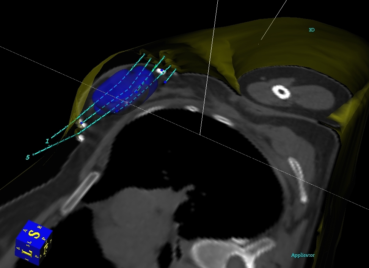
Task: Click the Applicator label text
Action: [x=303, y=255]
